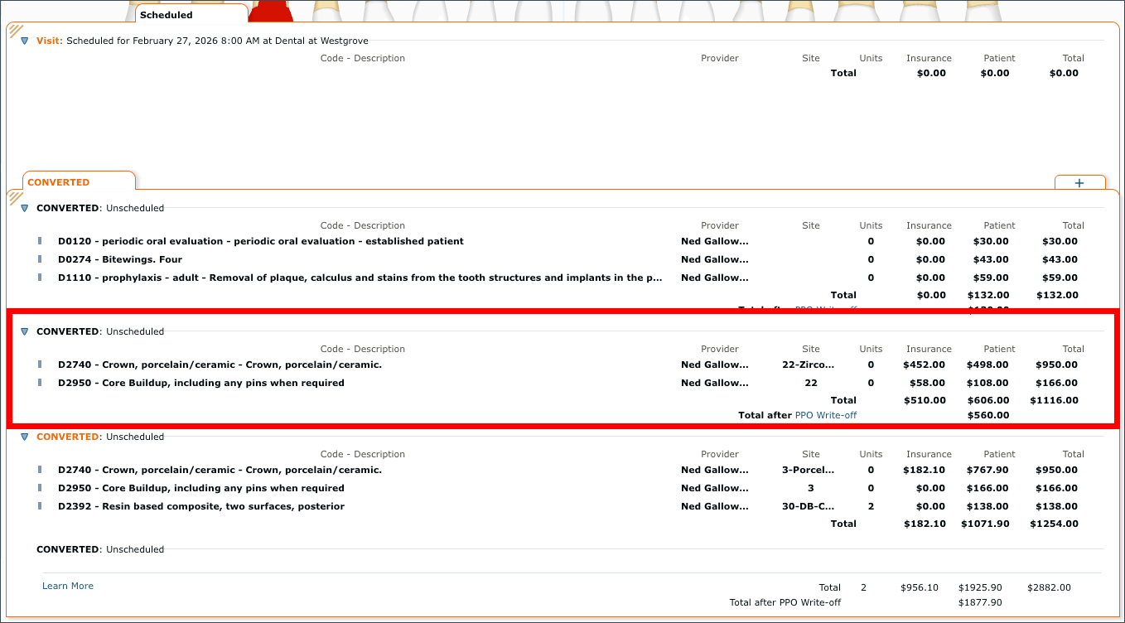Click marker beside D2950 core buildup site 3

pos(39,488)
